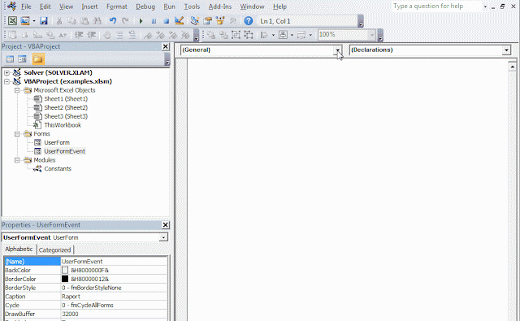The width and height of the screenshot is (520, 321).
Task: Click the Indent icon in Edit toolbar
Action: 79,35
